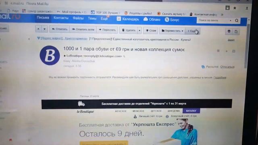Open the Рецепты с рыбой bookmark
The image size is (258, 145).
(x=138, y=13)
